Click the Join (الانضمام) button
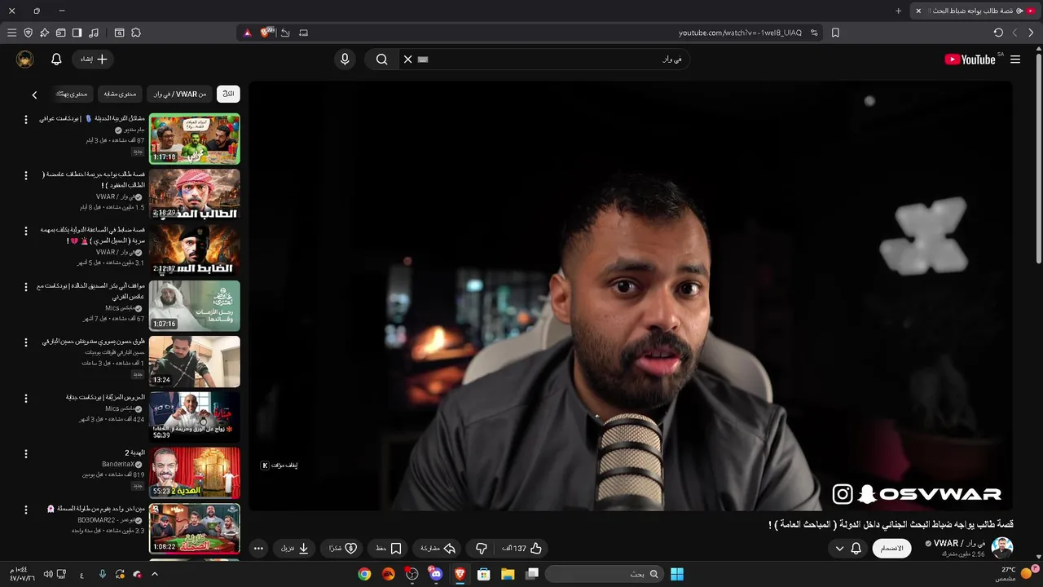 point(892,549)
